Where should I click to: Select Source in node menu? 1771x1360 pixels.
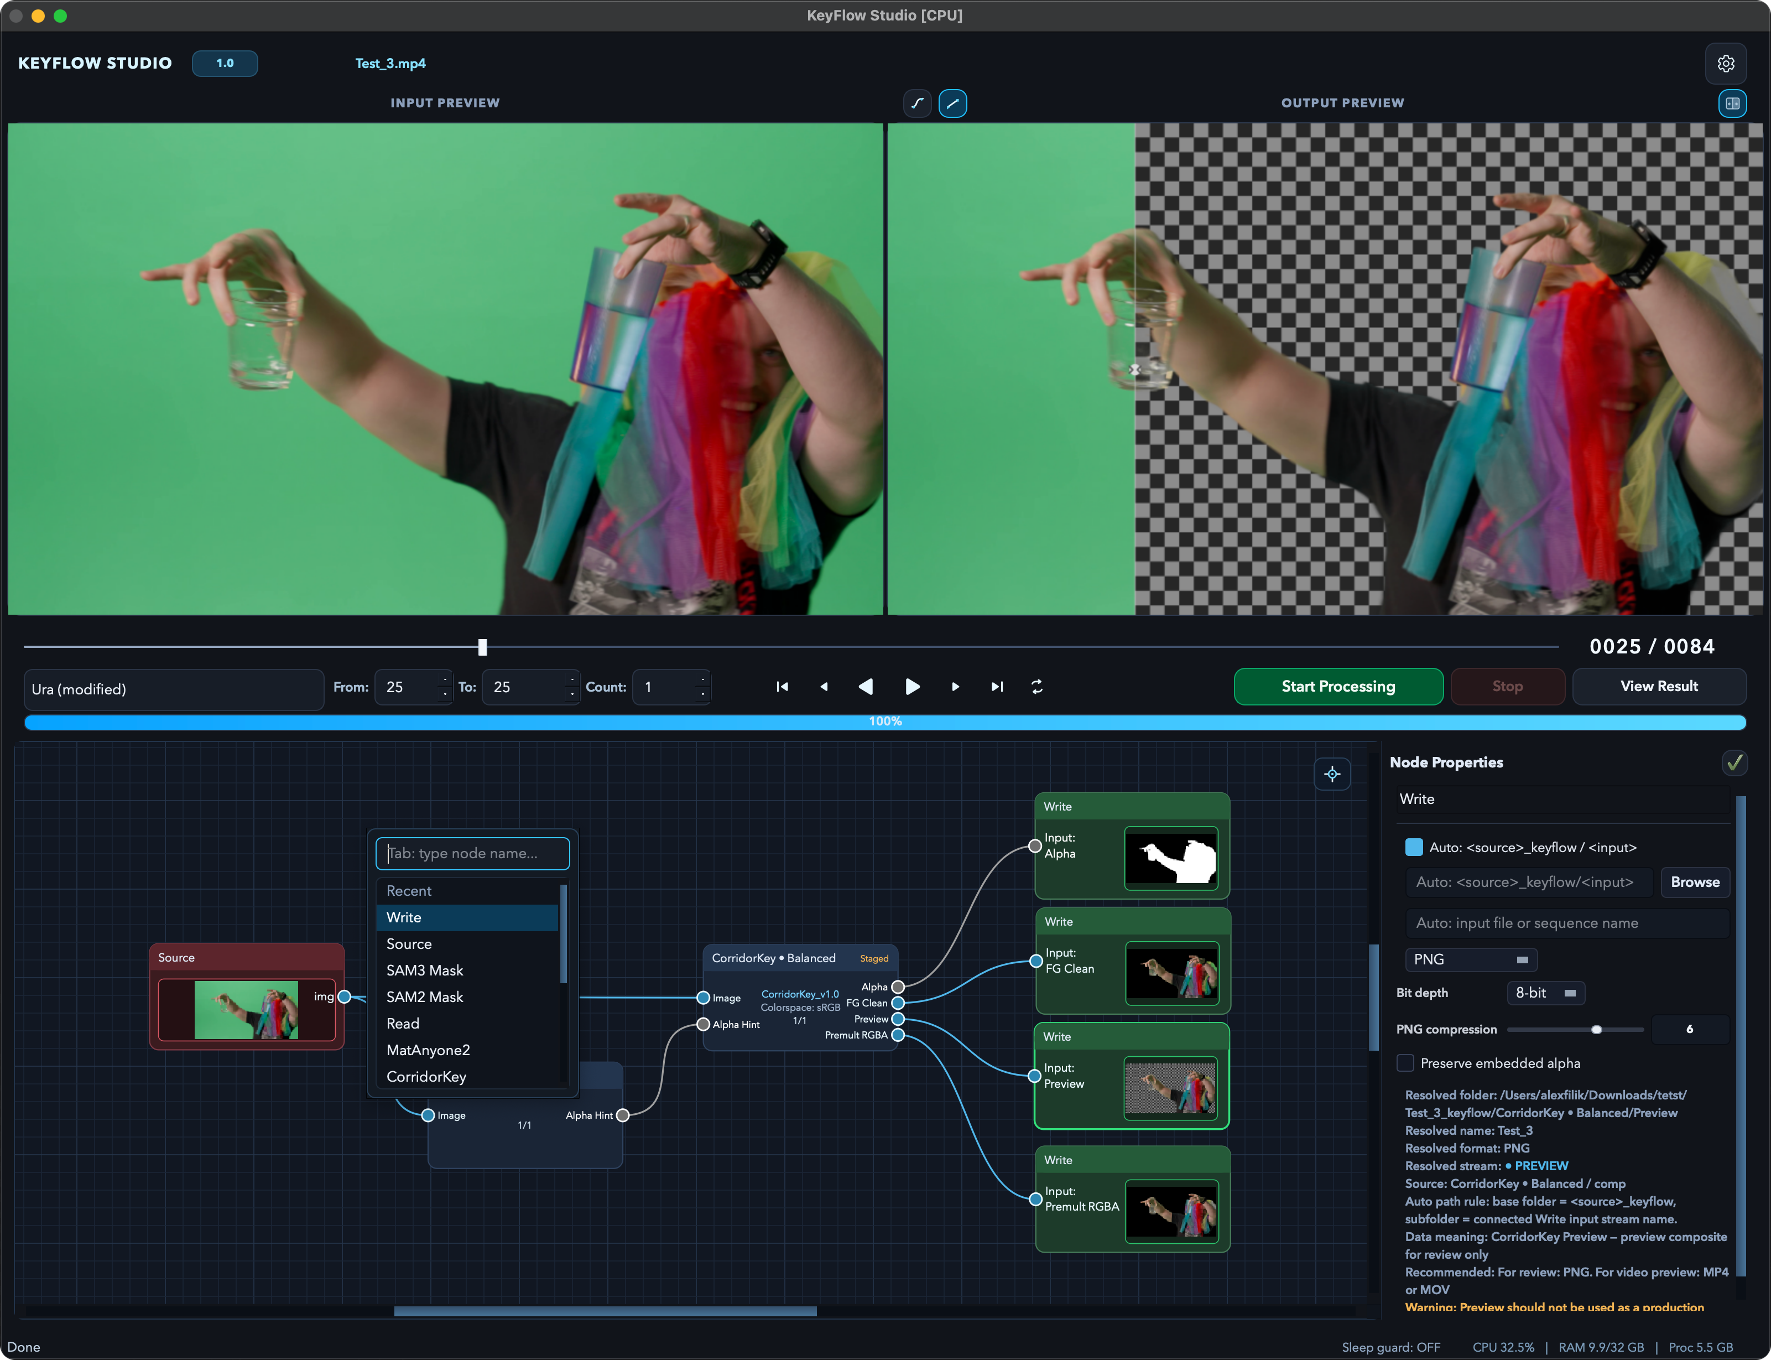(x=467, y=944)
